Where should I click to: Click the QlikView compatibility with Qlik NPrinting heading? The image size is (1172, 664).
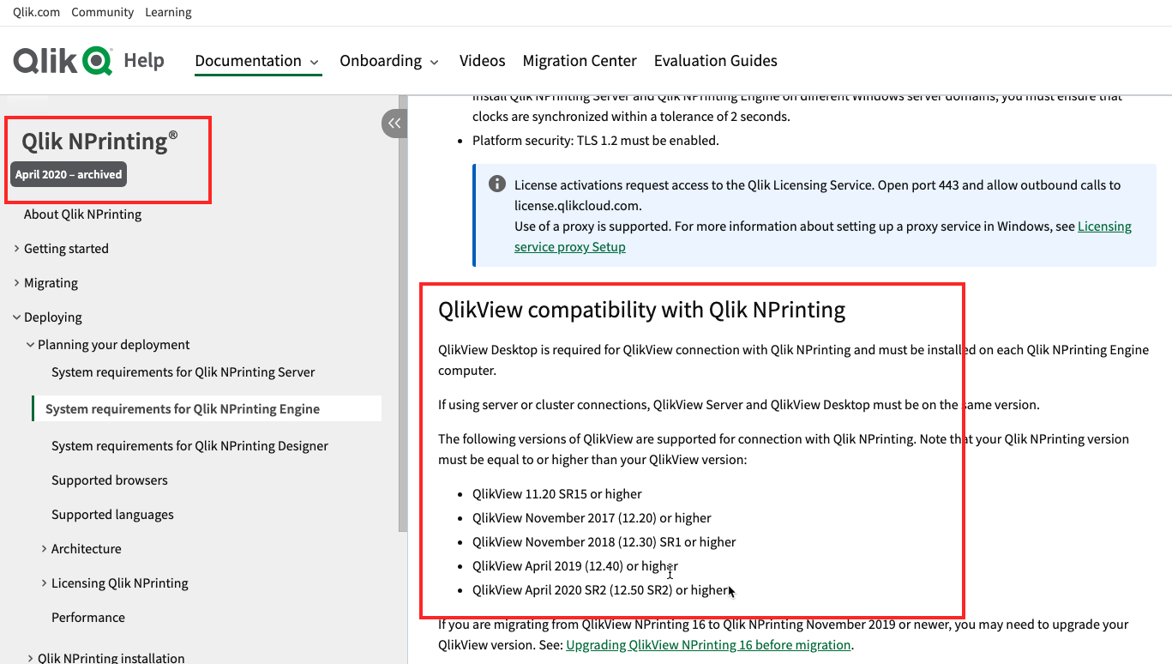[641, 310]
